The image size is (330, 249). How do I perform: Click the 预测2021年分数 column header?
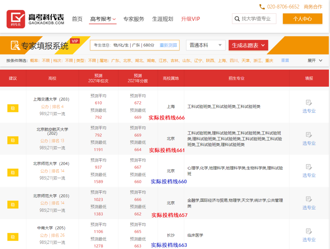(138, 78)
